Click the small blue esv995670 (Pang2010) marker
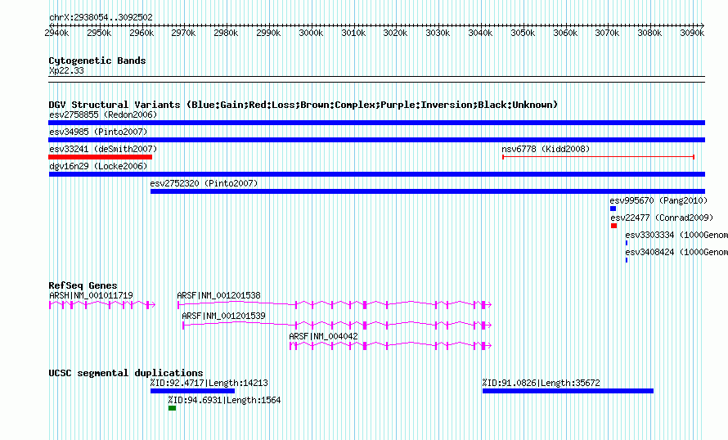728x440 pixels. pyautogui.click(x=613, y=209)
